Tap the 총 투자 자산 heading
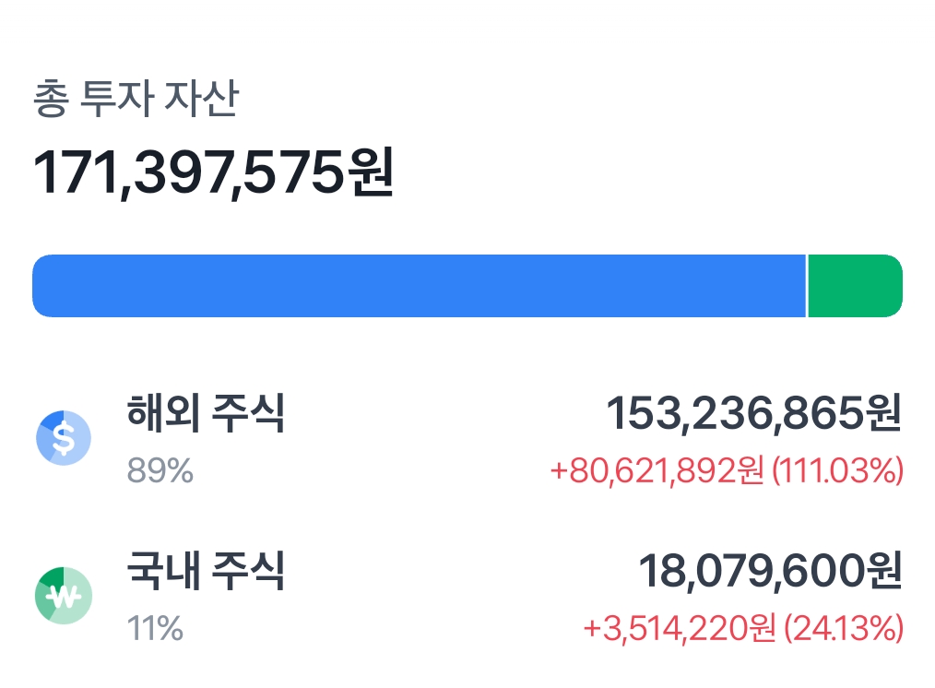 coord(136,100)
